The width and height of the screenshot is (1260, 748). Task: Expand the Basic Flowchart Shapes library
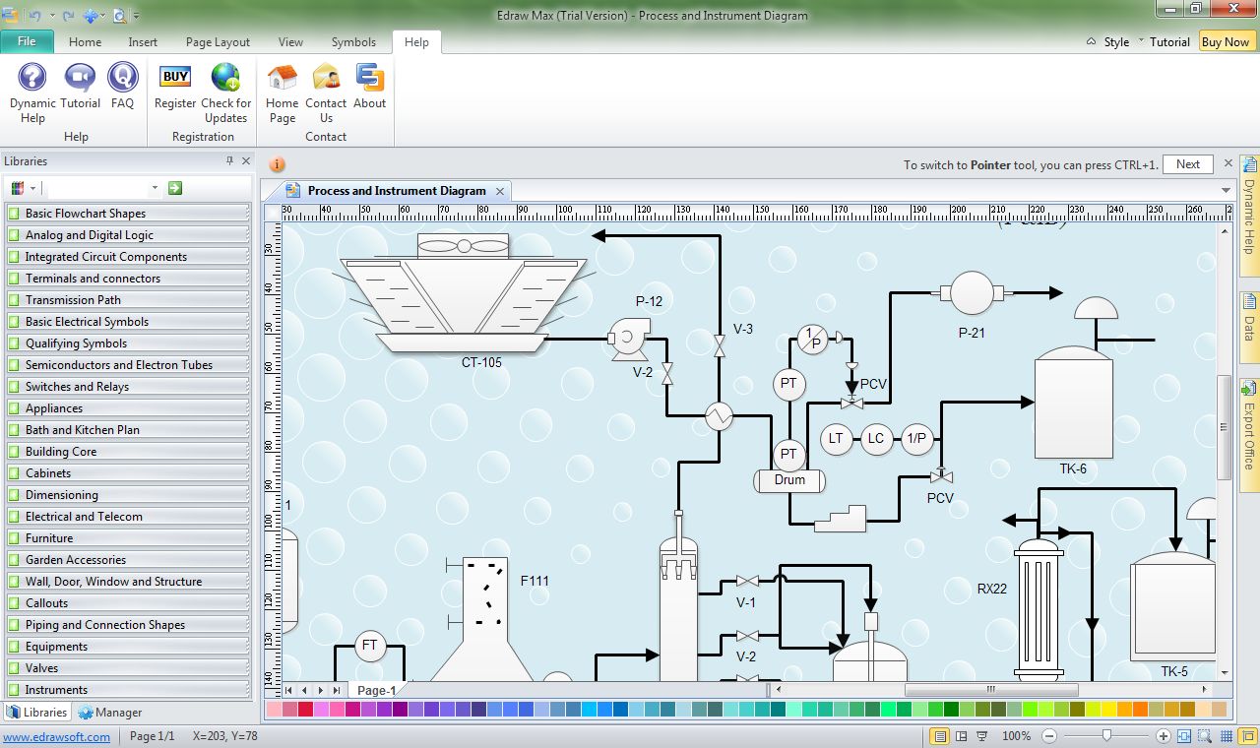[x=128, y=214]
